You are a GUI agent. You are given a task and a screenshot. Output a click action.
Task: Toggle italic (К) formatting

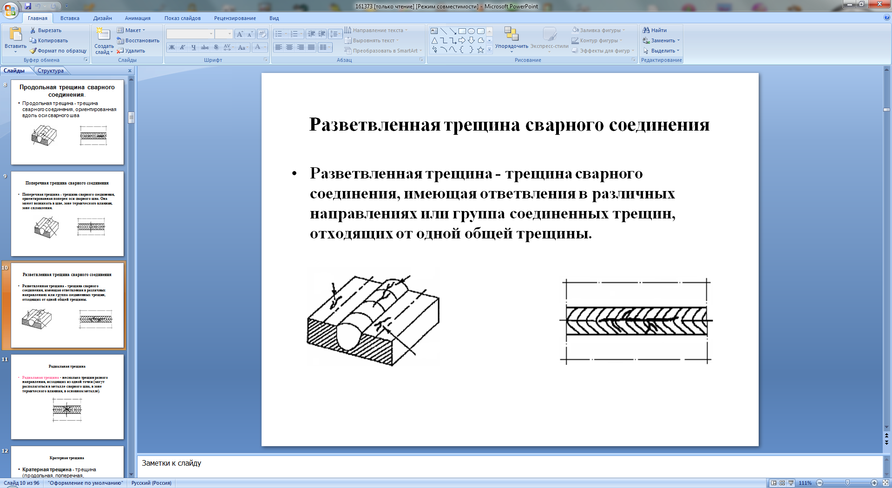pos(183,47)
